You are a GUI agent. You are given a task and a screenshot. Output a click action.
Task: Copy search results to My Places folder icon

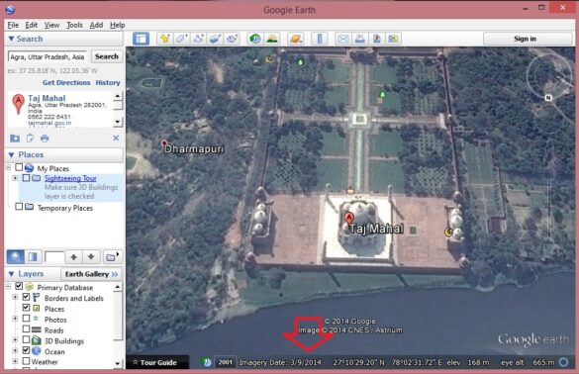[x=15, y=139]
